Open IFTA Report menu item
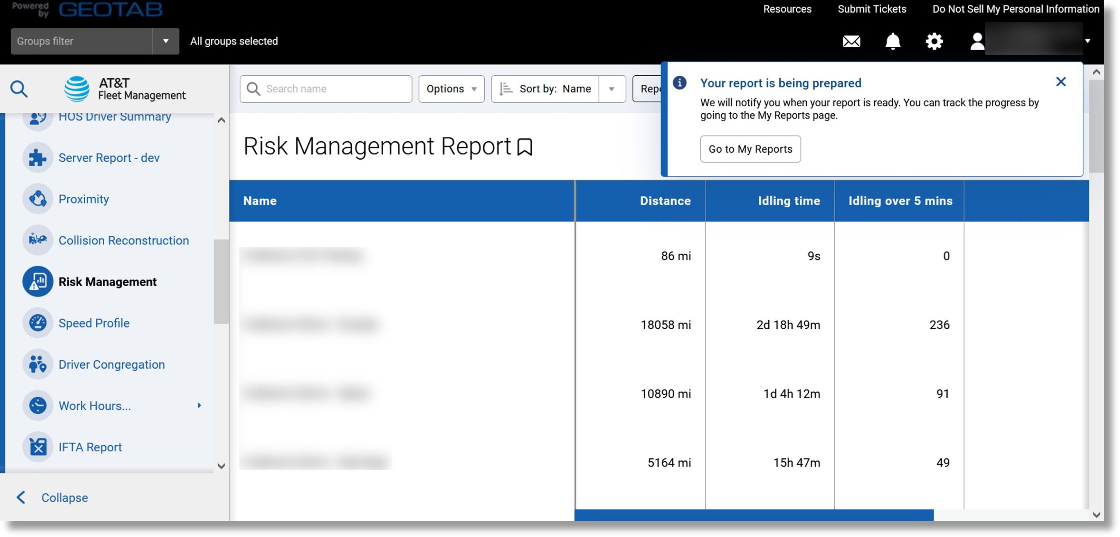 pyautogui.click(x=90, y=447)
